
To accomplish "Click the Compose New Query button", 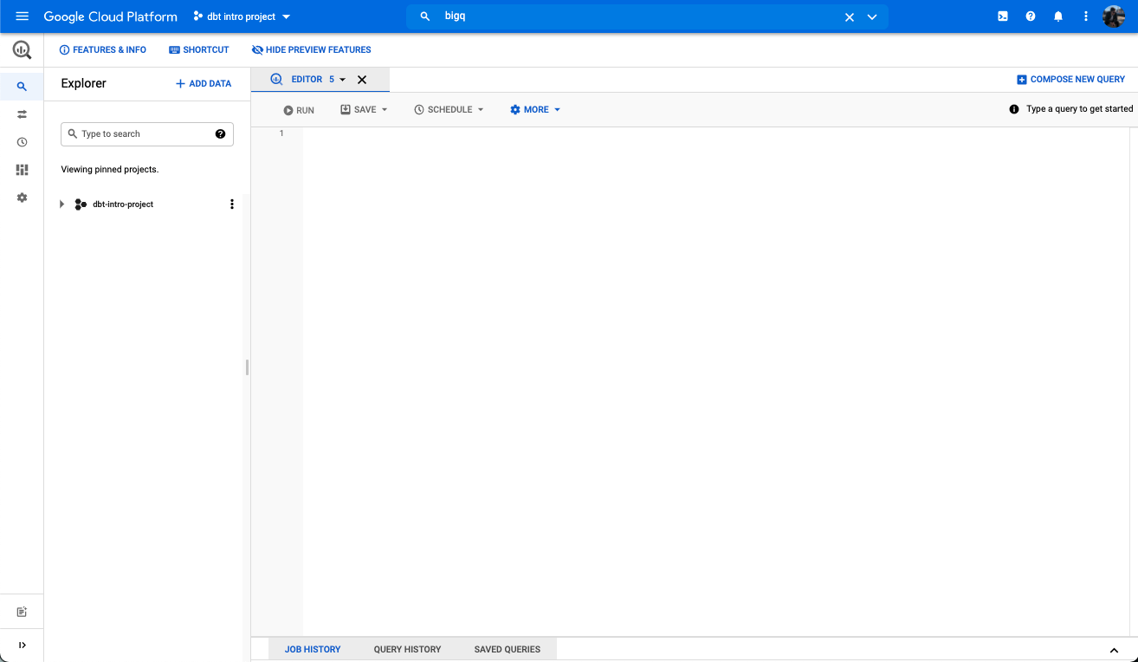I will tap(1070, 80).
